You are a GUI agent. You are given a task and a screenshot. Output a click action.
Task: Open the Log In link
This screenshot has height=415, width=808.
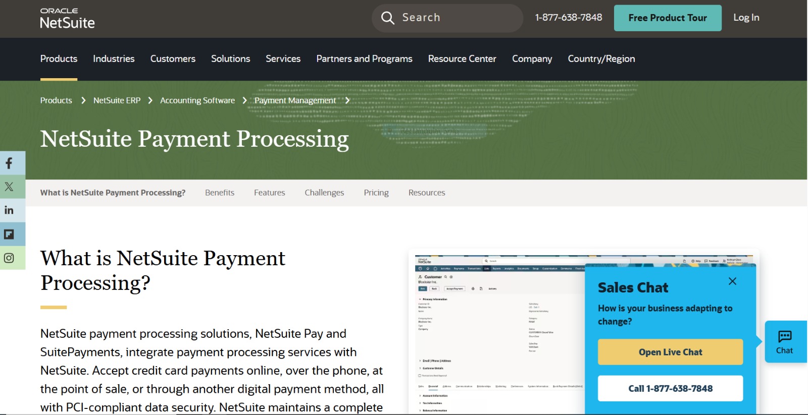(746, 18)
